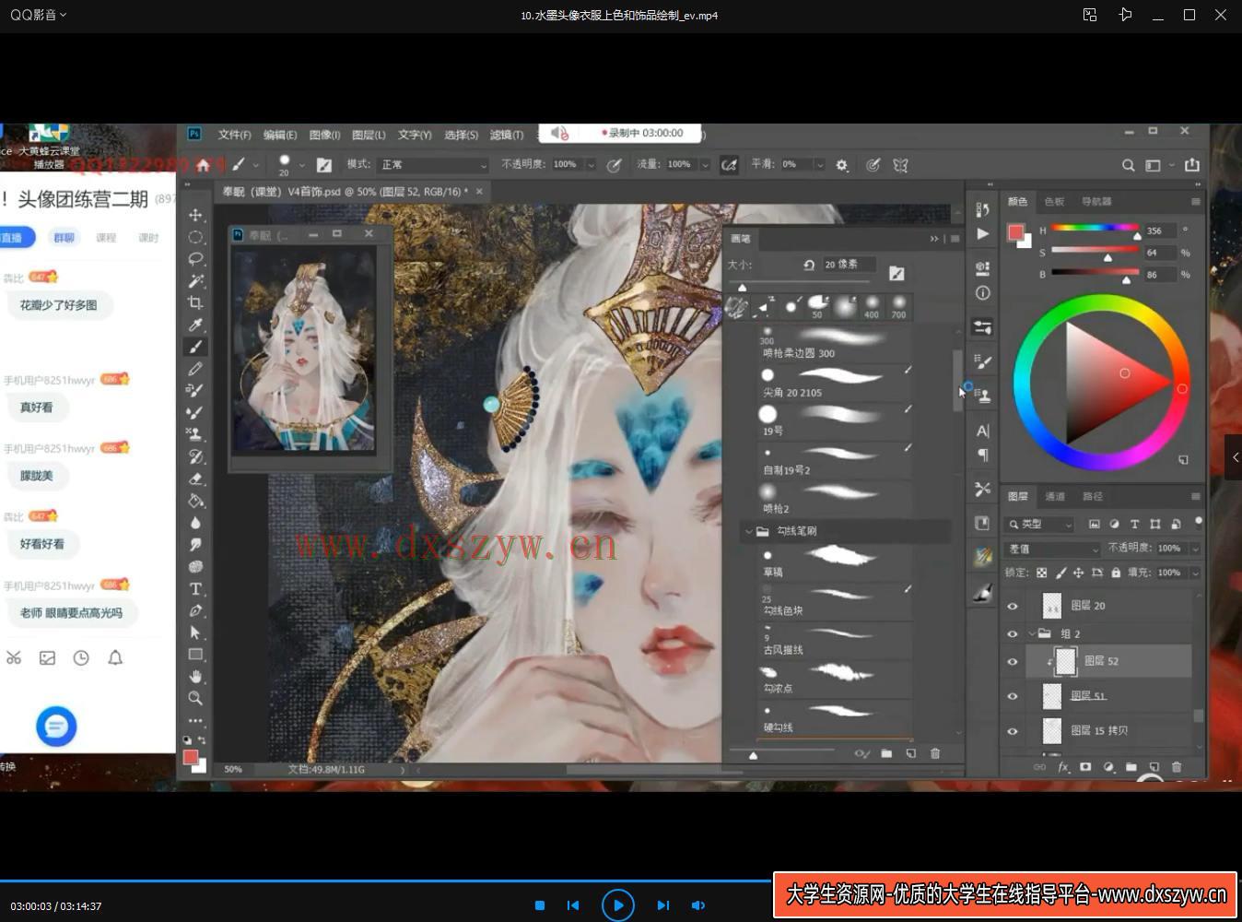Screen dimensions: 1242x922
Task: Select the 草稿 brush preset
Action: (836, 561)
